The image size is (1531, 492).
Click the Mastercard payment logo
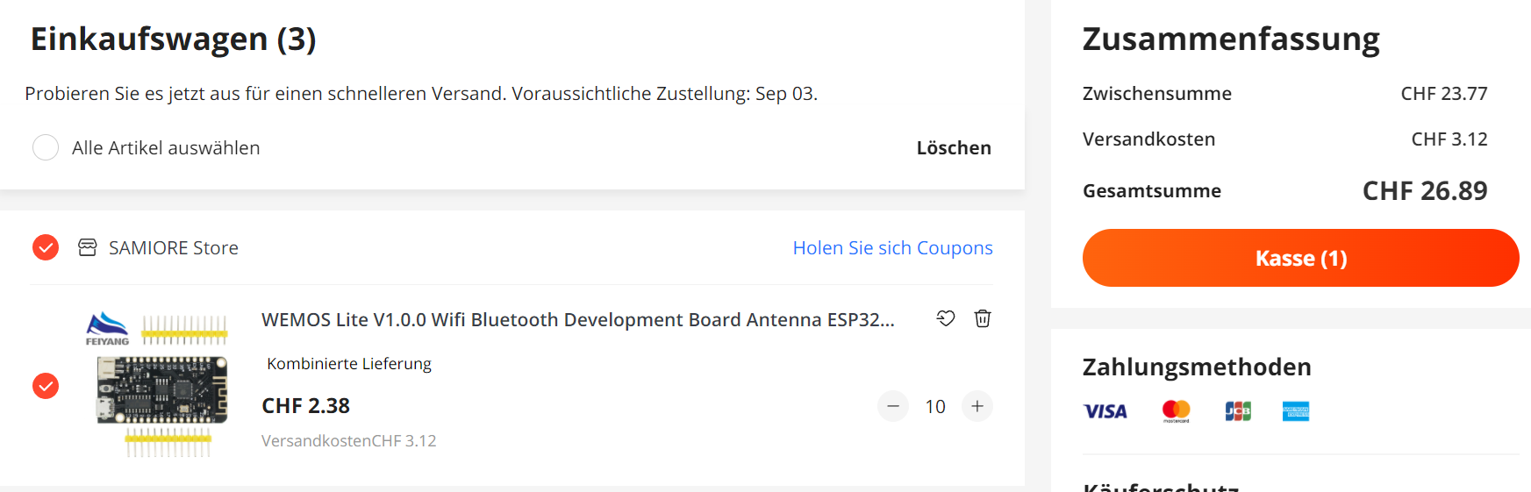point(1177,411)
